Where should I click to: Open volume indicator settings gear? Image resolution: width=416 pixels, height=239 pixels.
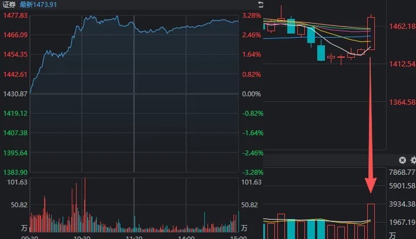click(413, 160)
